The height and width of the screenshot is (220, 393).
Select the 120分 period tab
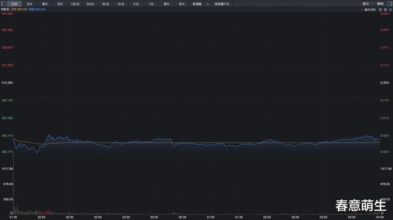[x=75, y=4]
